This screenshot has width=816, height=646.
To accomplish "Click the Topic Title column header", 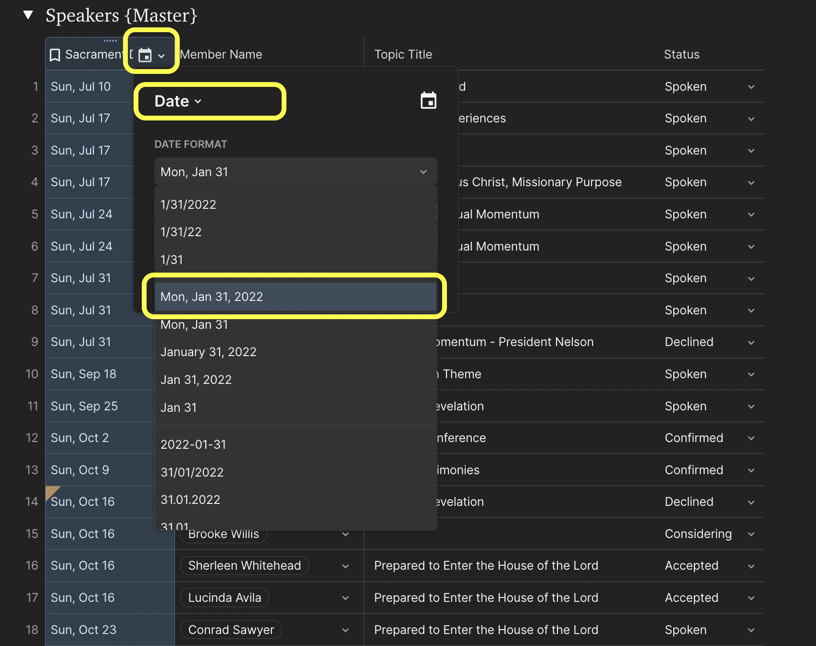I will click(x=403, y=54).
